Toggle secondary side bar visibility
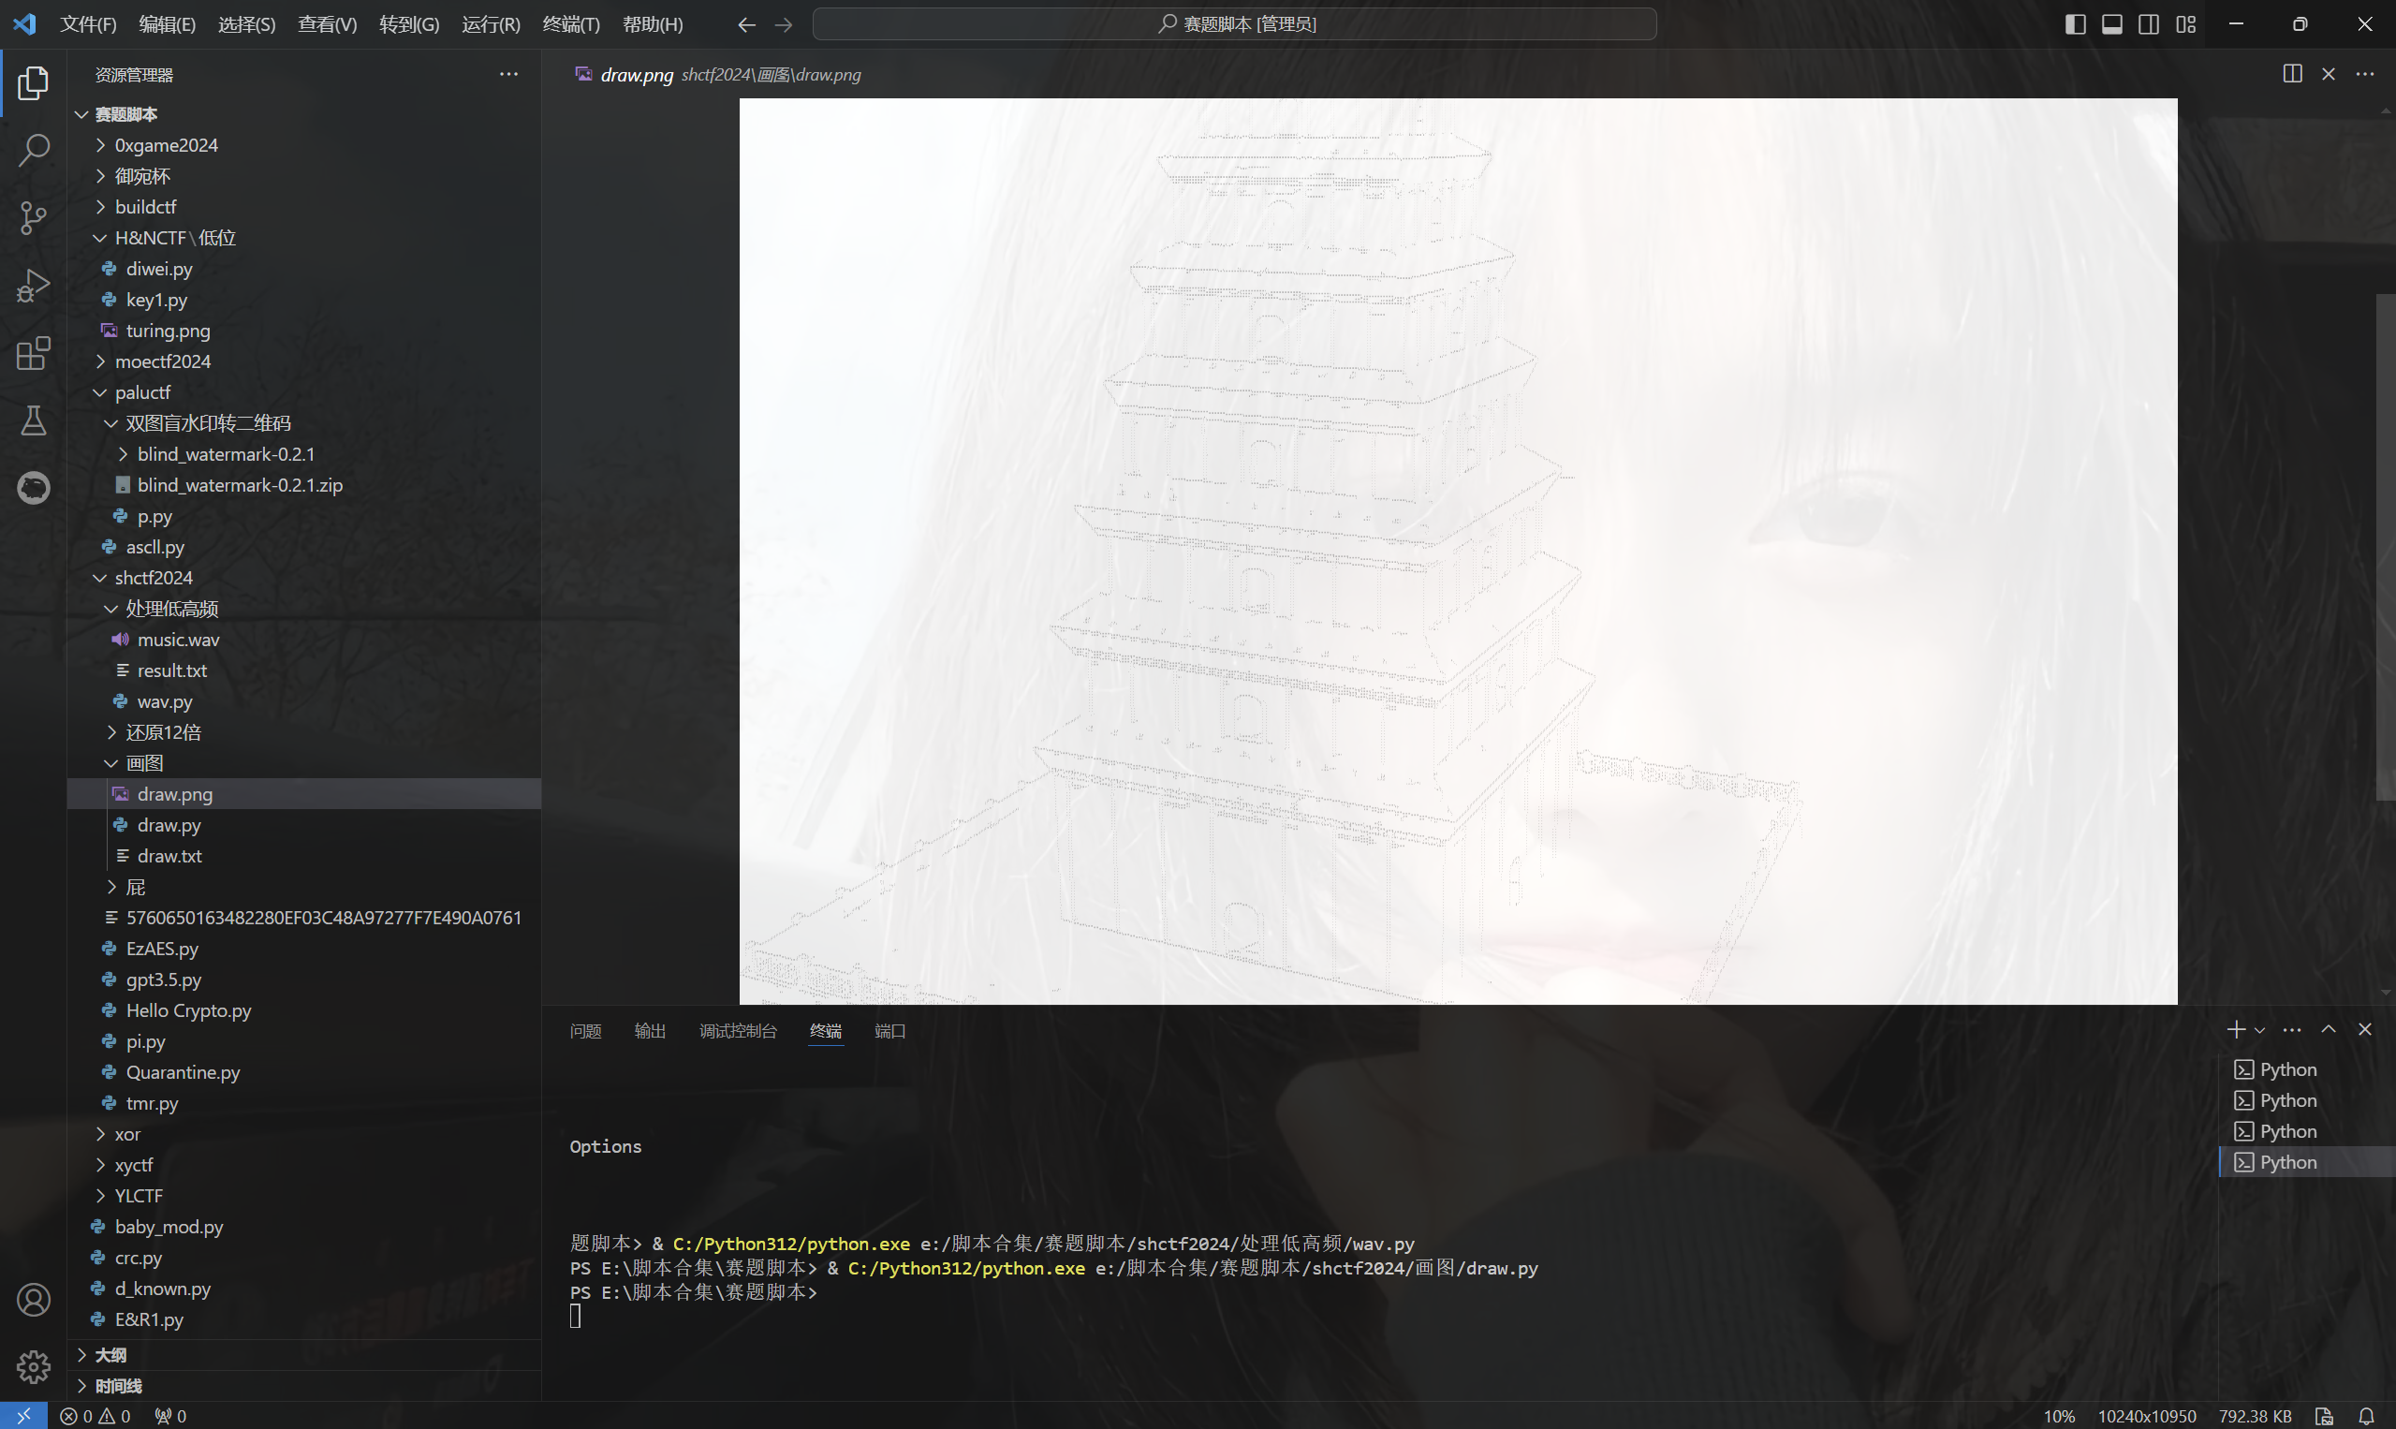Screen dimensions: 2396x1429 click(2149, 24)
